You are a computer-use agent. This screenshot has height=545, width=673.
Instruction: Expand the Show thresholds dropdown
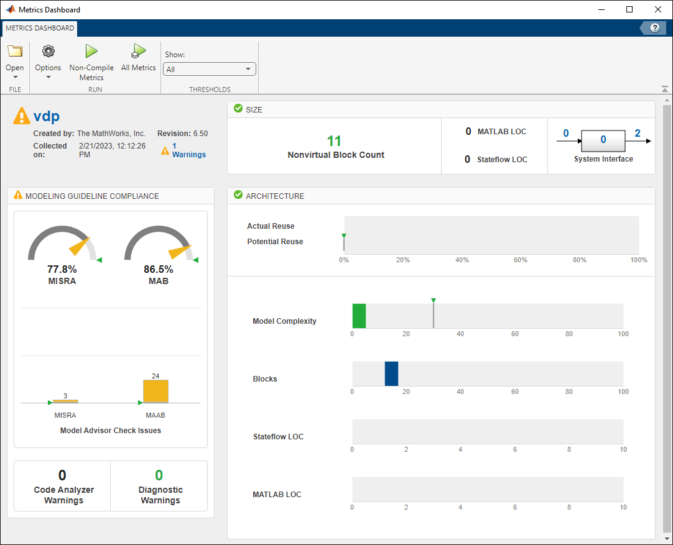pyautogui.click(x=209, y=70)
